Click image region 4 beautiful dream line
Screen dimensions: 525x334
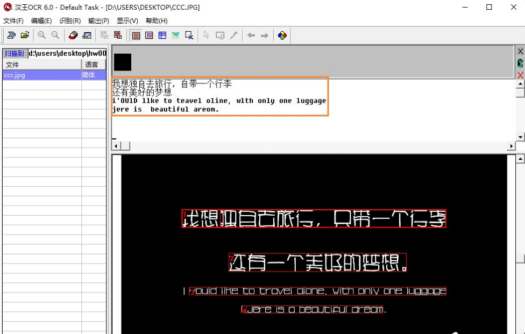(x=312, y=309)
